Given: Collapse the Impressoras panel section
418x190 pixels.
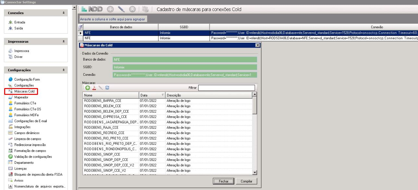Looking at the screenshot, I should (63, 42).
